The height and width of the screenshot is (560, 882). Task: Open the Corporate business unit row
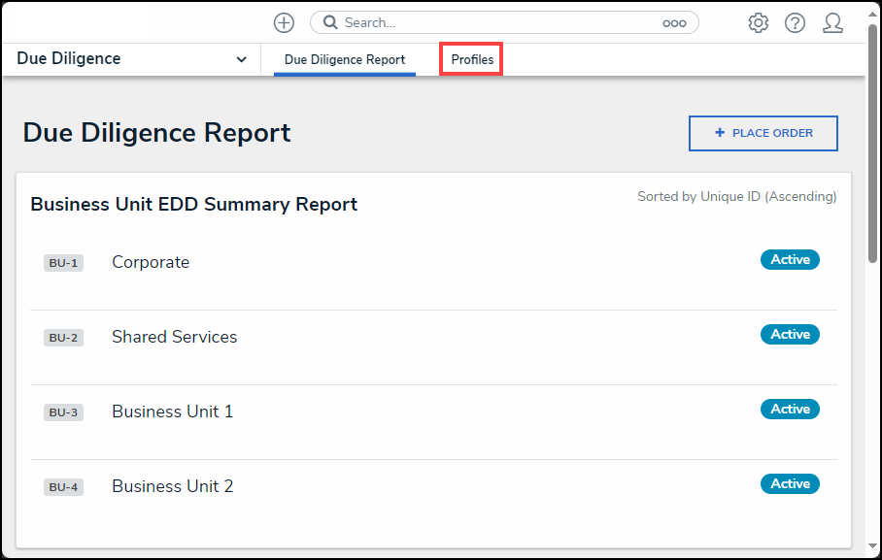click(433, 263)
